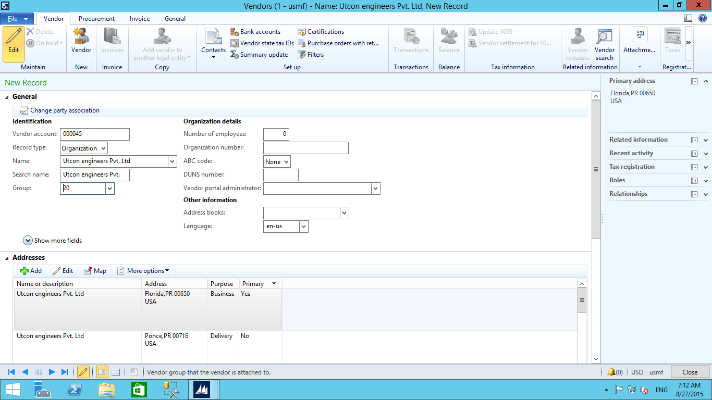Click the Addresses grid scrollbar thumb
This screenshot has height=400, width=712.
pyautogui.click(x=582, y=301)
